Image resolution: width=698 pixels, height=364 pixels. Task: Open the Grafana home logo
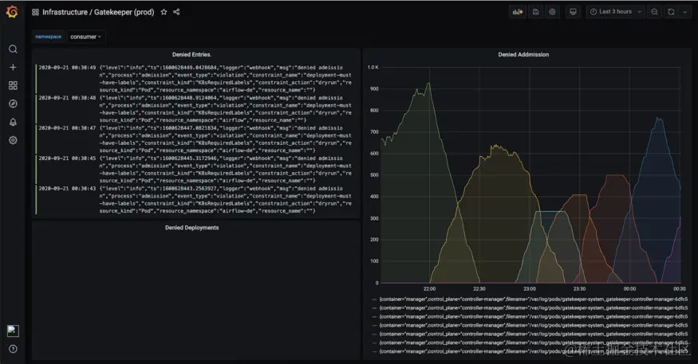pyautogui.click(x=13, y=12)
